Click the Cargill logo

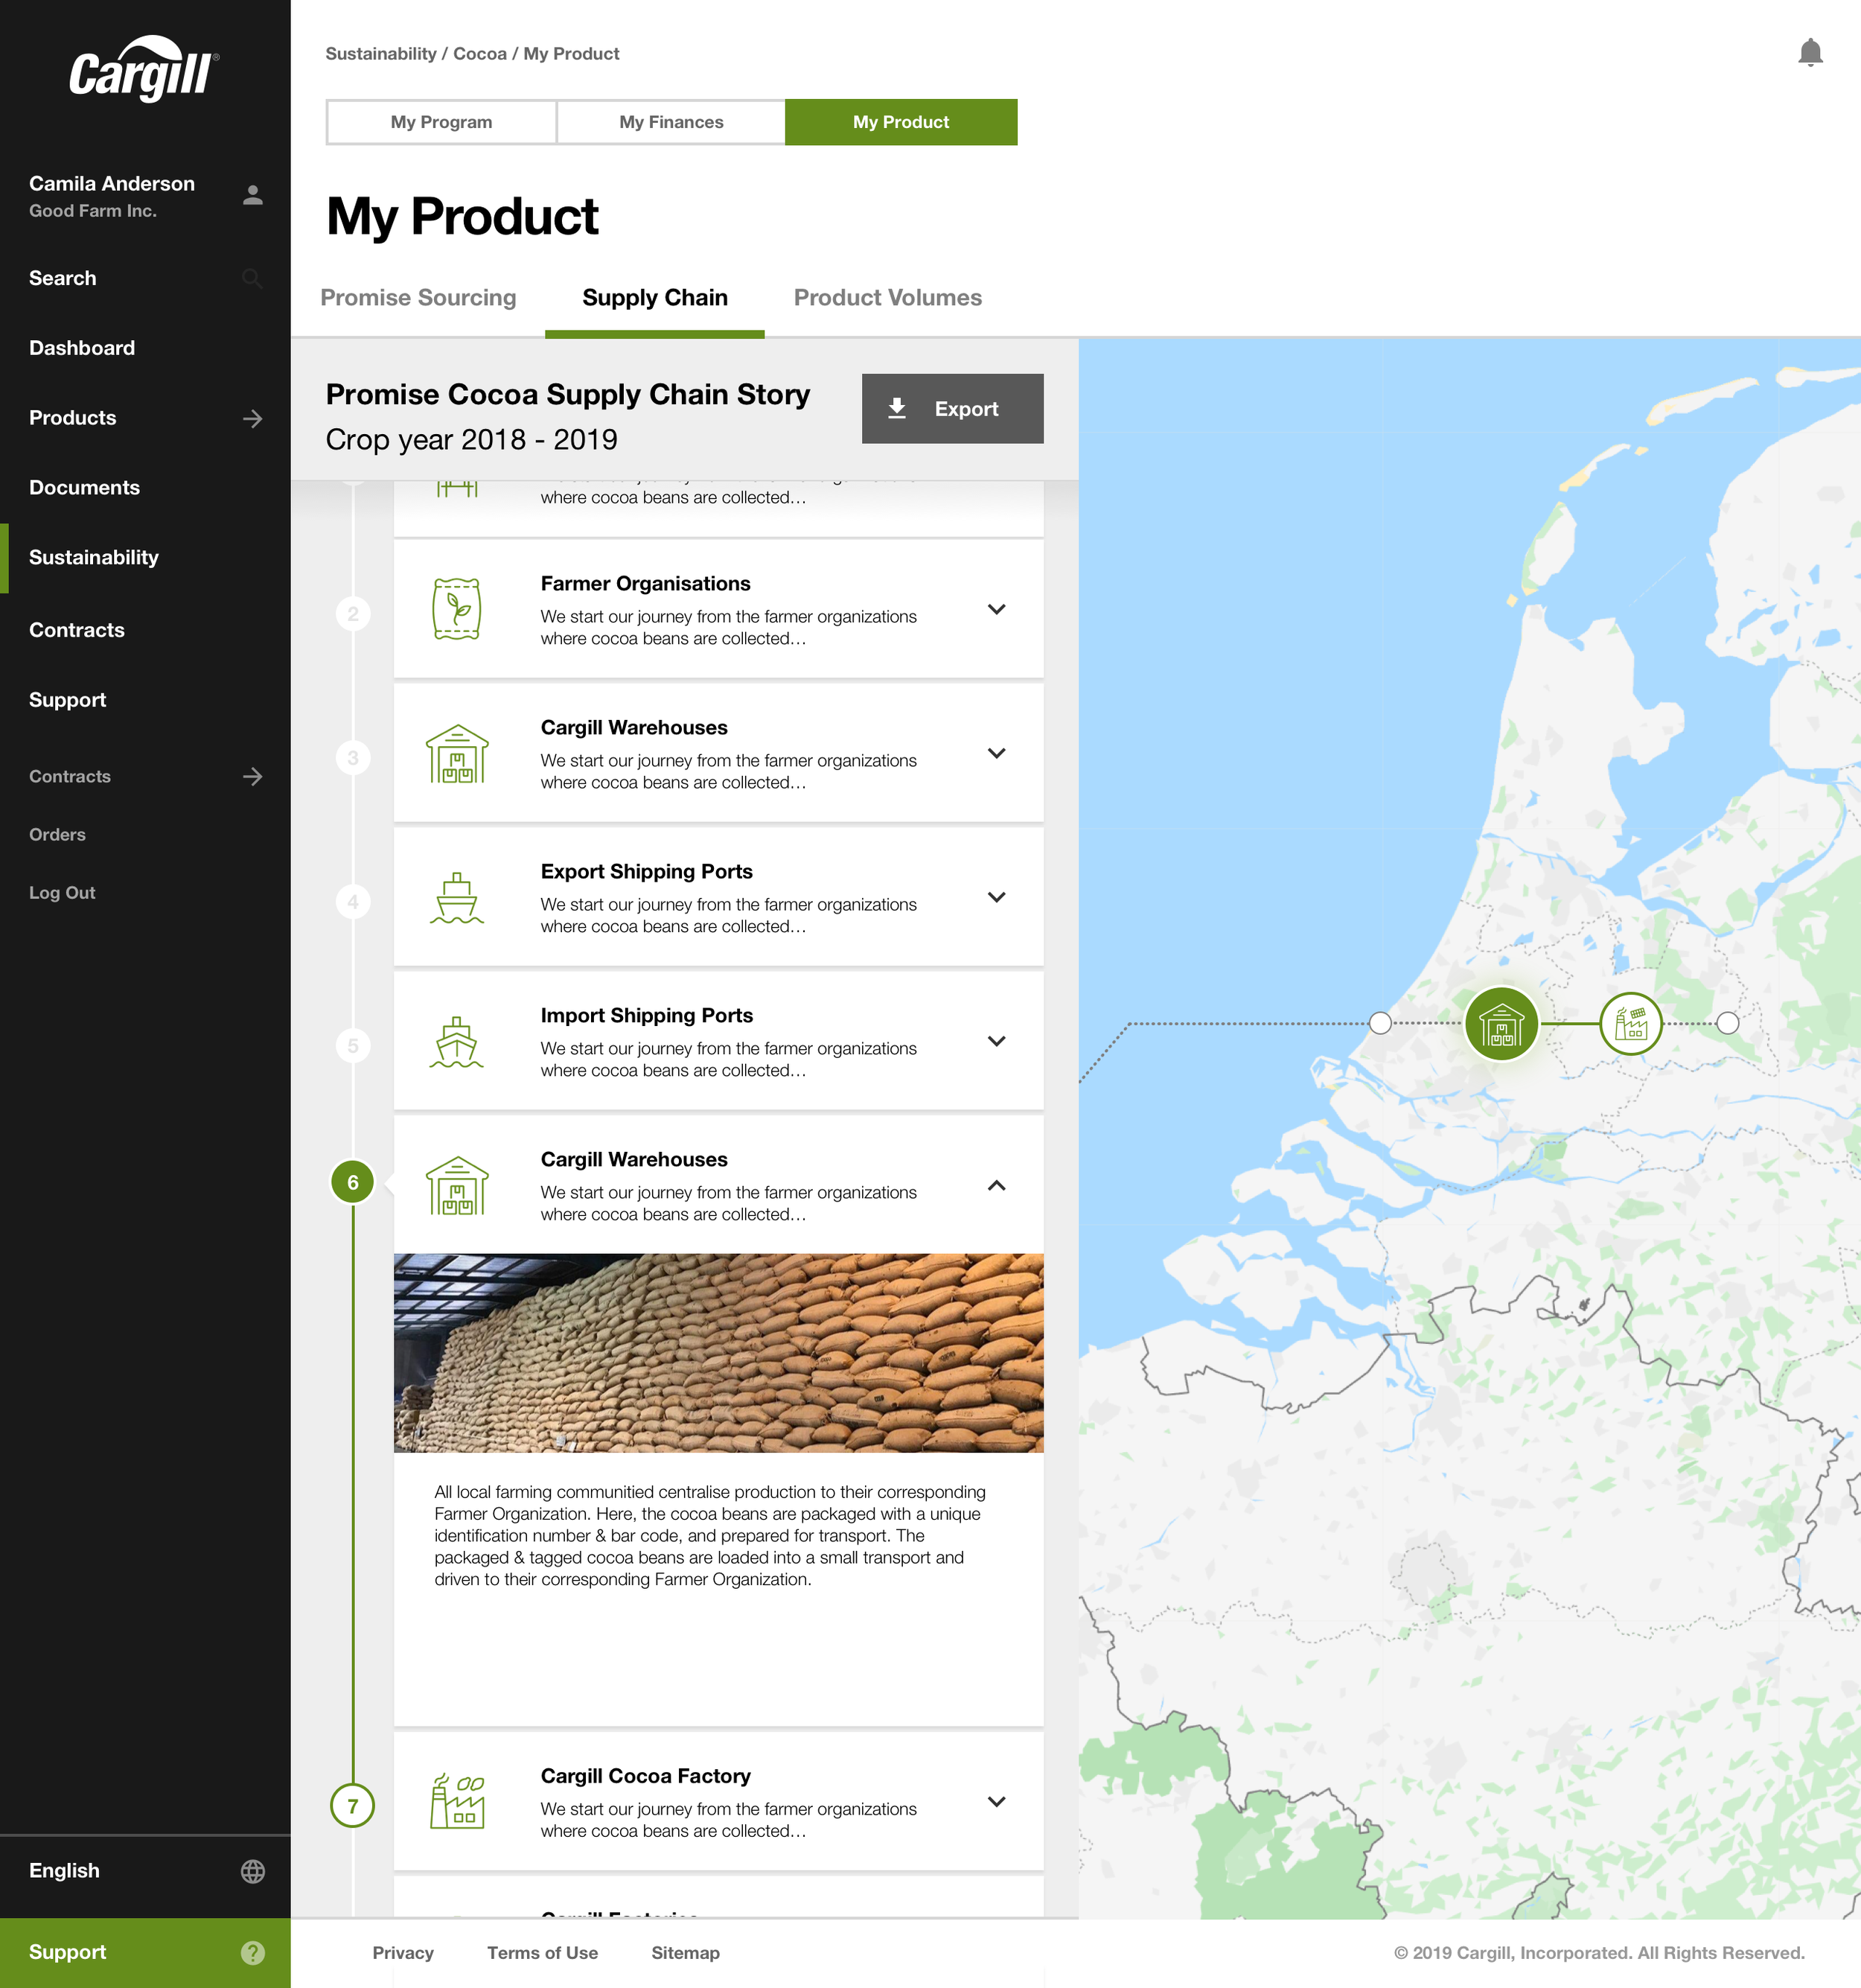coord(144,69)
